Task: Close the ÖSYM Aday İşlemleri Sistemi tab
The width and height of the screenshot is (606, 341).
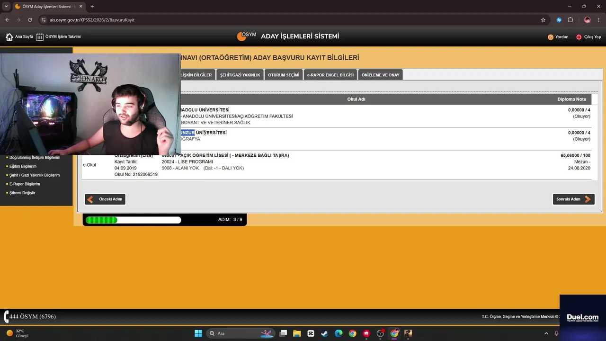Action: pos(81,7)
